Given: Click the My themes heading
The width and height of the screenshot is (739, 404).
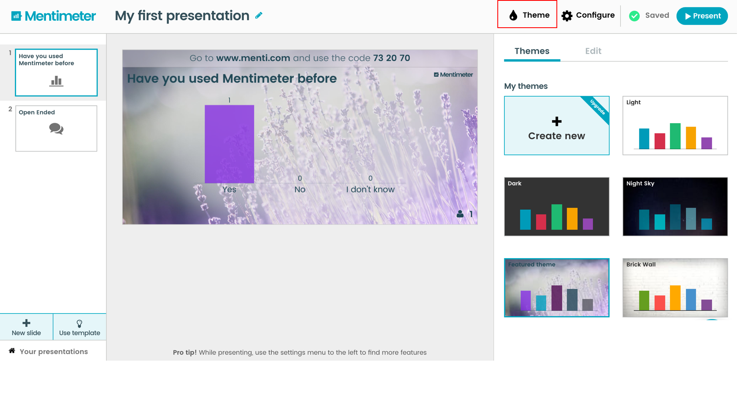Looking at the screenshot, I should (526, 86).
